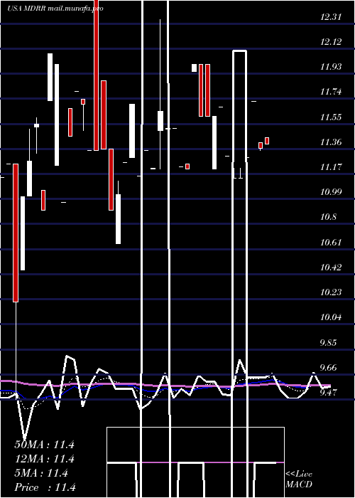Screen dimensions: 355x498
Task: Click the 11.36 price axis label
Action: (331, 142)
